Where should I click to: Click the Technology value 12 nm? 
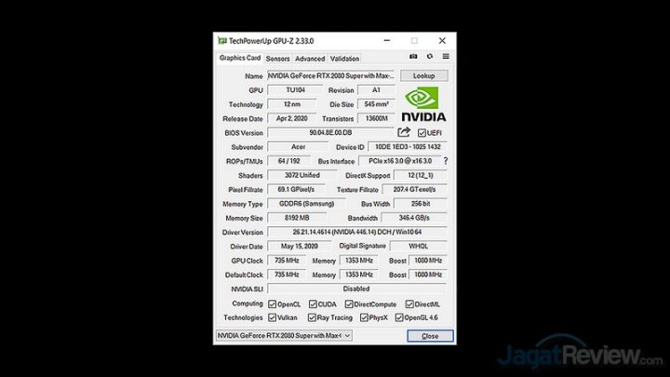[x=292, y=104]
